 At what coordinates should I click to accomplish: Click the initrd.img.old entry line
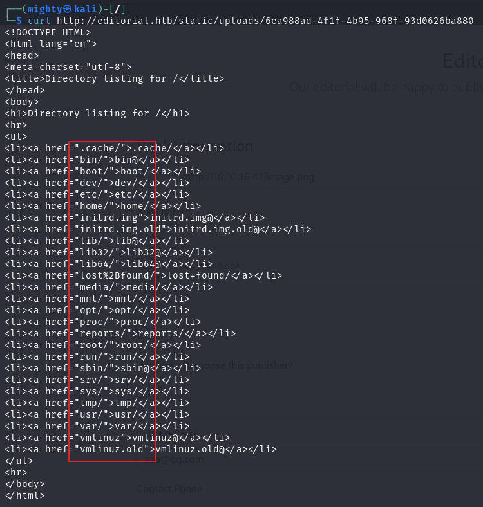(x=158, y=229)
